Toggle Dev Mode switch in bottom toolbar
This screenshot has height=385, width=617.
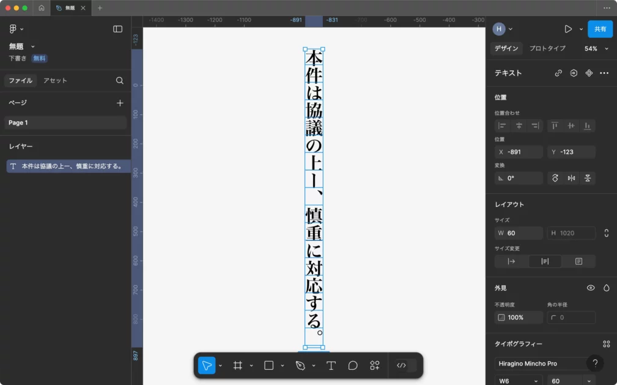click(406, 365)
